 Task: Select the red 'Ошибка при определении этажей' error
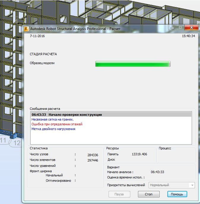[57, 124]
